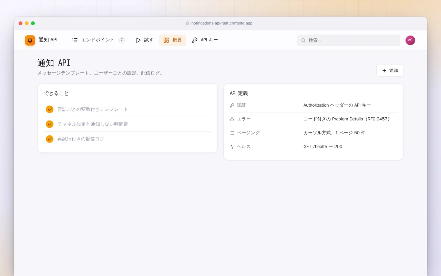Click the list icon on エンドポイント tab
Viewport: 441px width, 276px height.
tap(75, 40)
